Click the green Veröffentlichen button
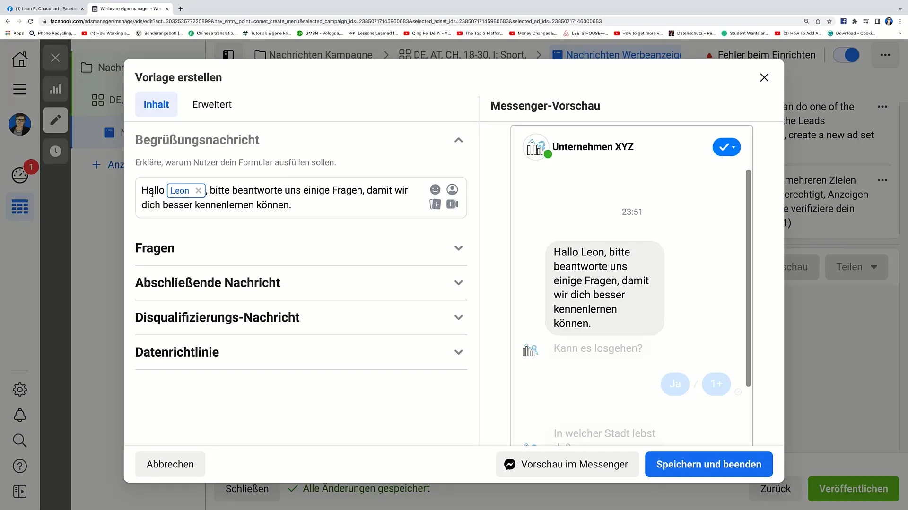Viewport: 908px width, 510px height. click(x=853, y=489)
